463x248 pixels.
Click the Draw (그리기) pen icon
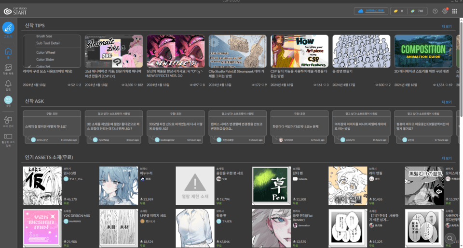click(x=8, y=28)
